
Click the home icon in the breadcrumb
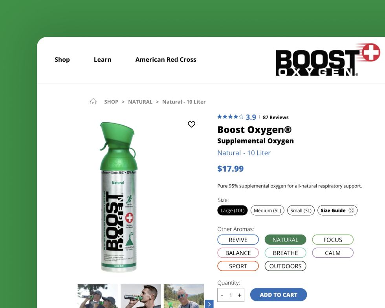coord(93,101)
